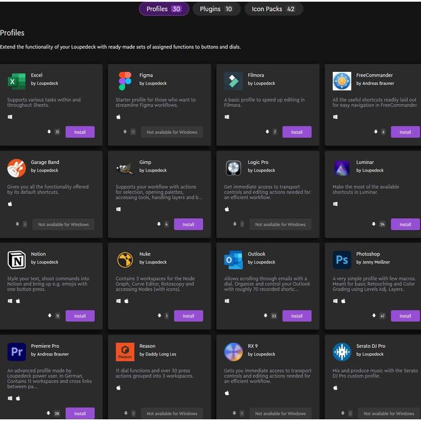The width and height of the screenshot is (421, 421).
Task: Click the Apple icon on Notion card
Action: pyautogui.click(x=18, y=301)
